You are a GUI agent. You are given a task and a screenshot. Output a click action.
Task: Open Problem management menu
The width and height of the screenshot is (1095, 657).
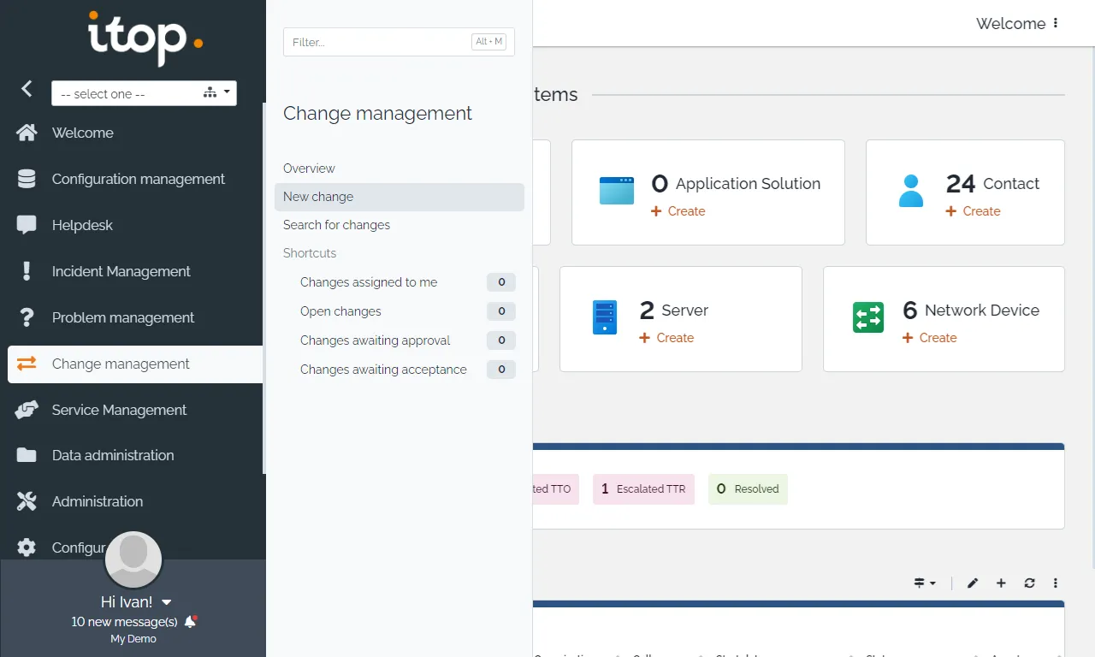[x=123, y=317]
